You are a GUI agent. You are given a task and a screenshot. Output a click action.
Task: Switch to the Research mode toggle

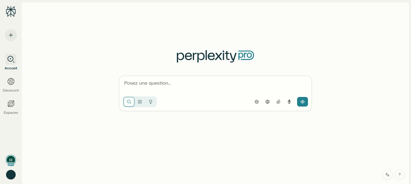click(x=140, y=102)
